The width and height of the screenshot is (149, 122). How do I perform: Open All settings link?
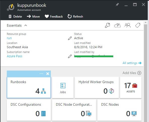(132, 63)
